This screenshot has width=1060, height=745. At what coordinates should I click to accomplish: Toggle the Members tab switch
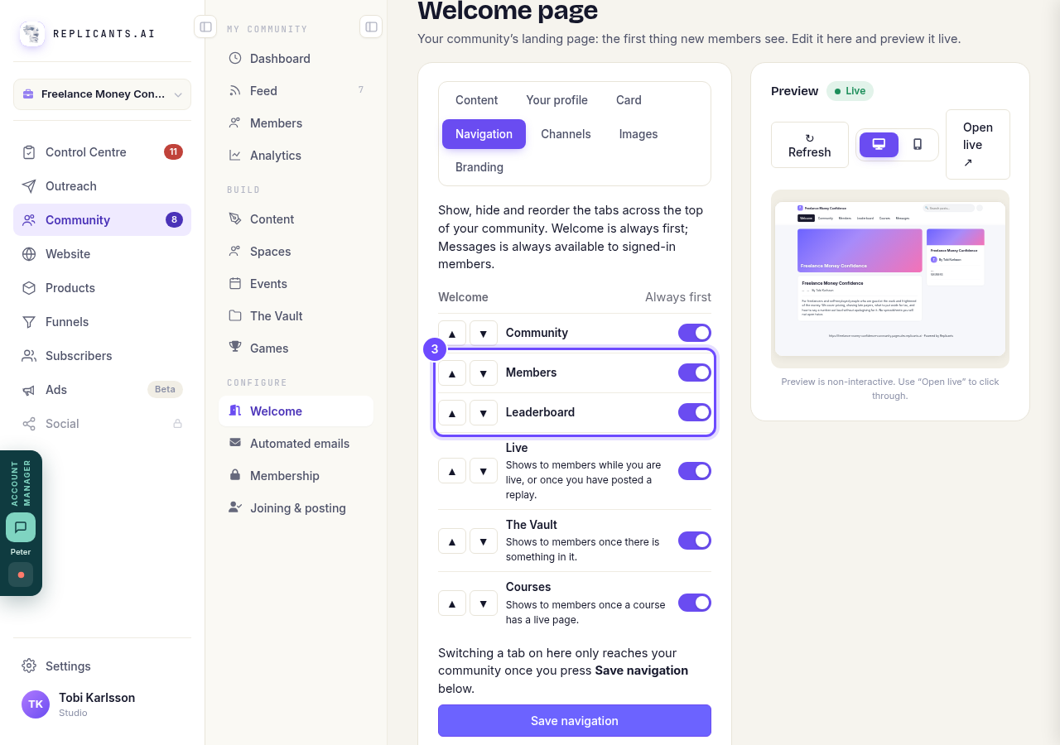tap(695, 372)
